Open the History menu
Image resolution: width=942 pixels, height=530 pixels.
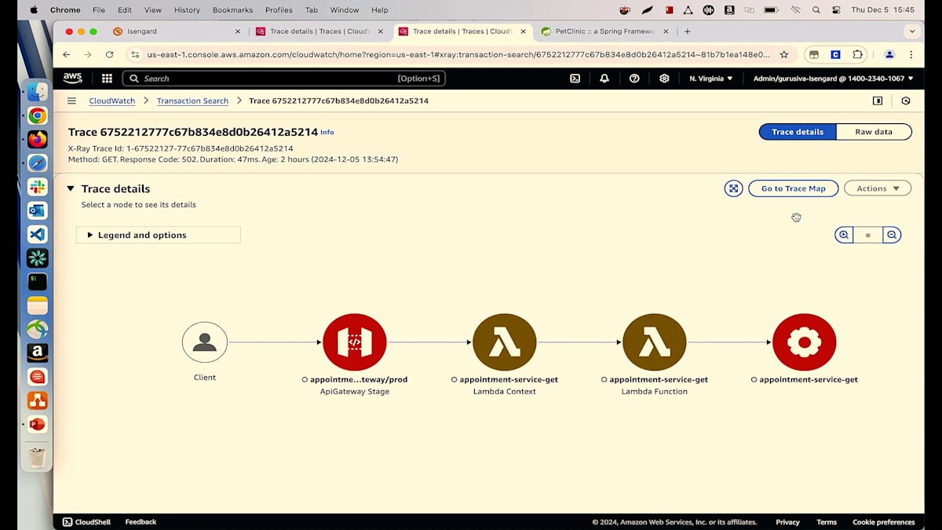[x=187, y=10]
